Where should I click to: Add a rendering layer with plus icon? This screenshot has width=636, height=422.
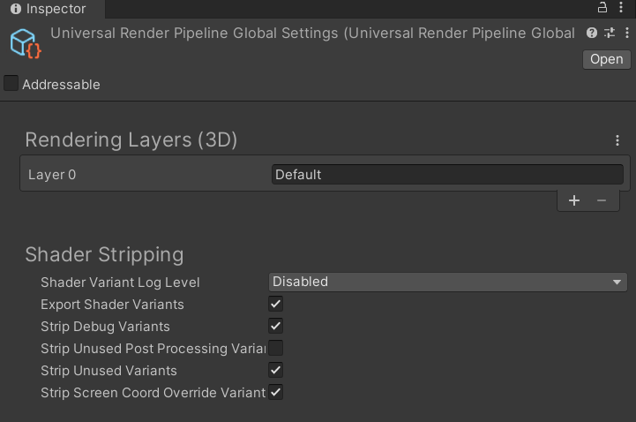(x=574, y=200)
